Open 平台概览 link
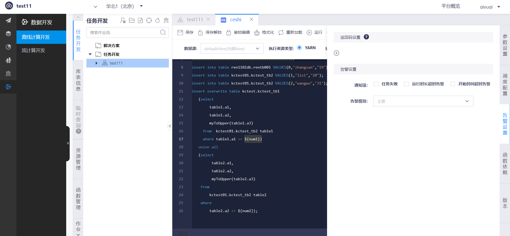Screen dimensions: 510x236 [451, 6]
